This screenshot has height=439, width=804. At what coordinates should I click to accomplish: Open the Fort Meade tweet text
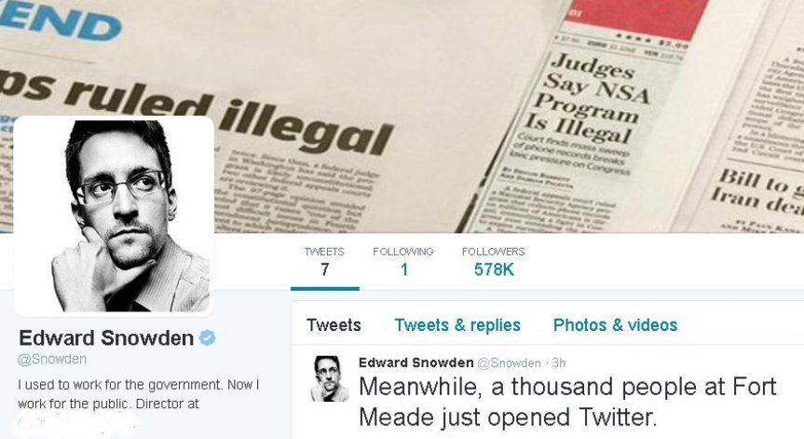coord(567,402)
